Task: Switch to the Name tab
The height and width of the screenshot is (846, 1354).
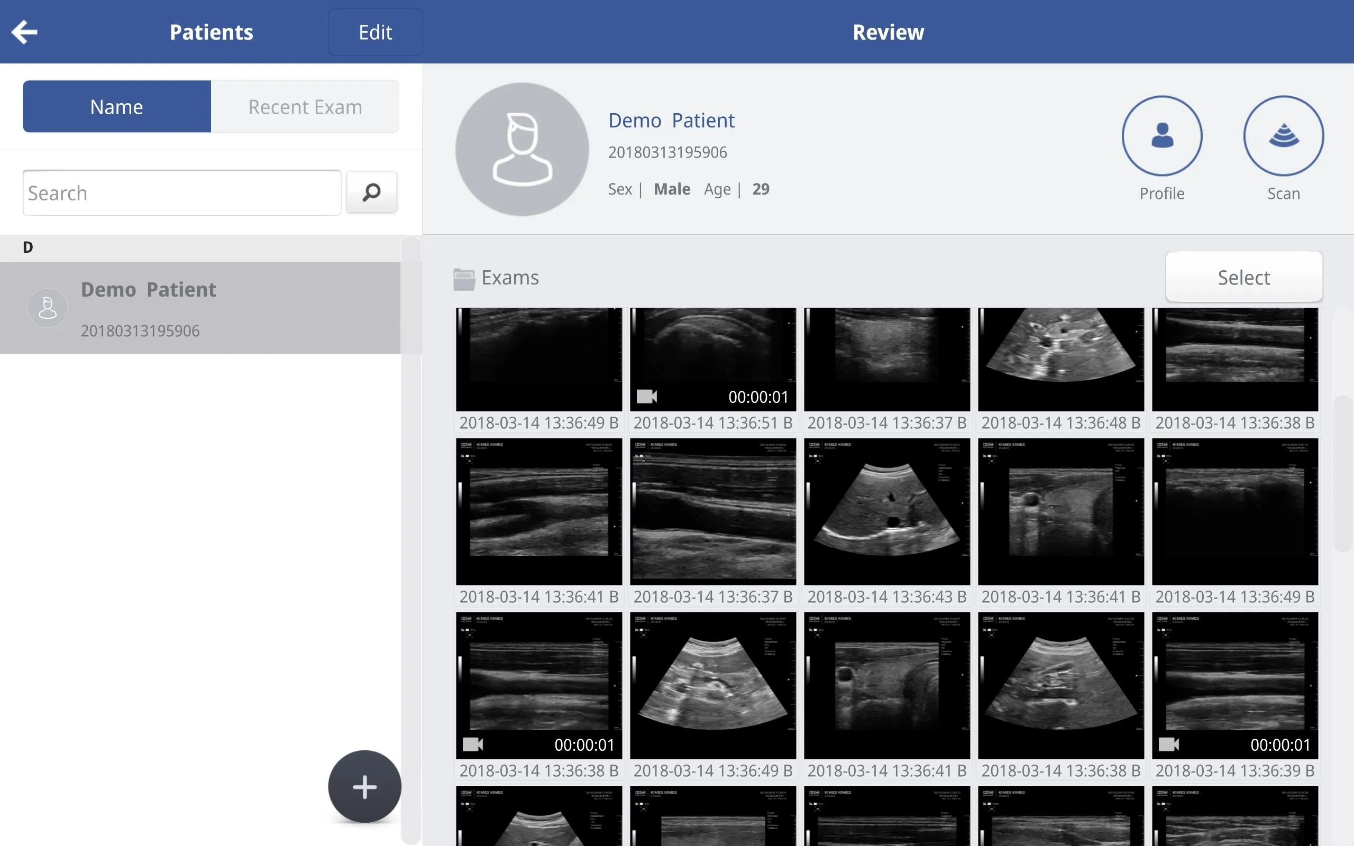Action: click(116, 106)
